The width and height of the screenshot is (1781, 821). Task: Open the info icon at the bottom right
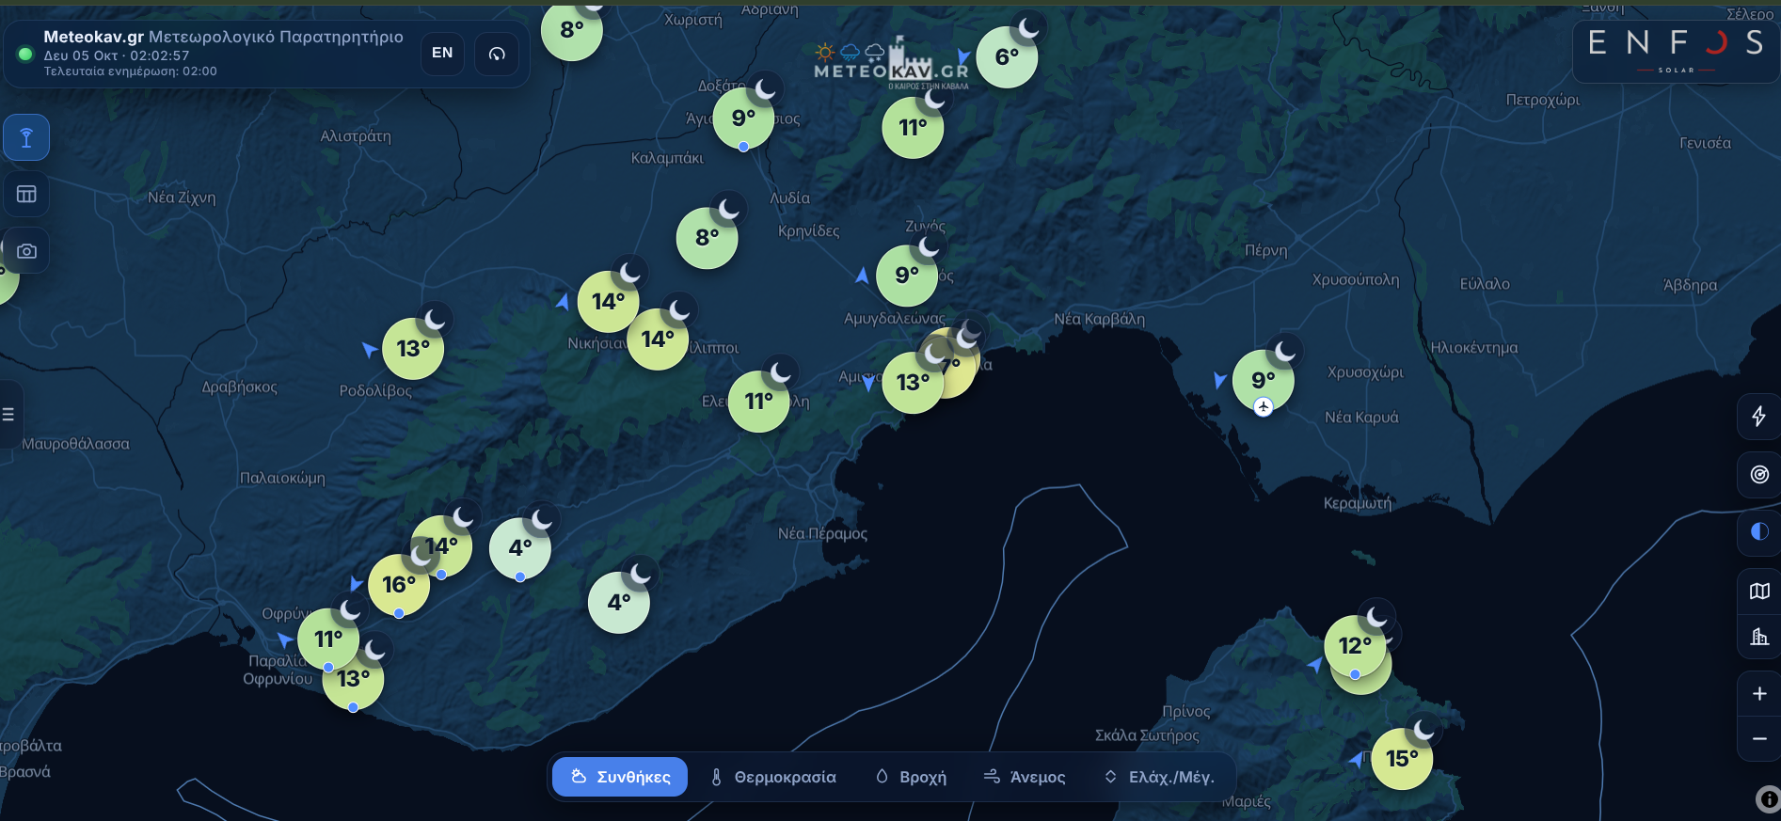tap(1768, 799)
